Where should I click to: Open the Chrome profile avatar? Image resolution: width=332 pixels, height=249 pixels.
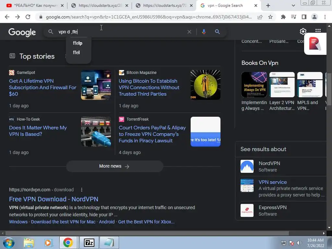pyautogui.click(x=314, y=17)
